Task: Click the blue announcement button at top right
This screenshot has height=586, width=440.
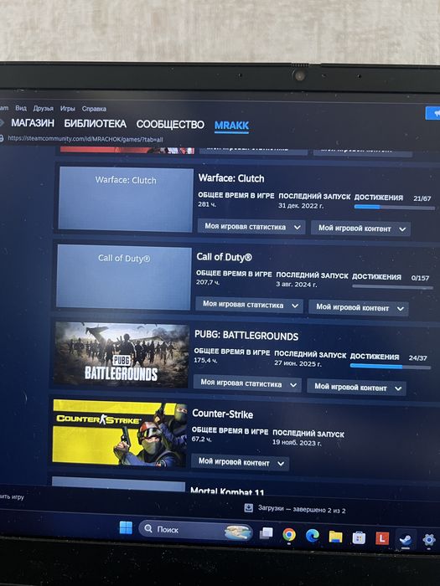Action: (433, 113)
